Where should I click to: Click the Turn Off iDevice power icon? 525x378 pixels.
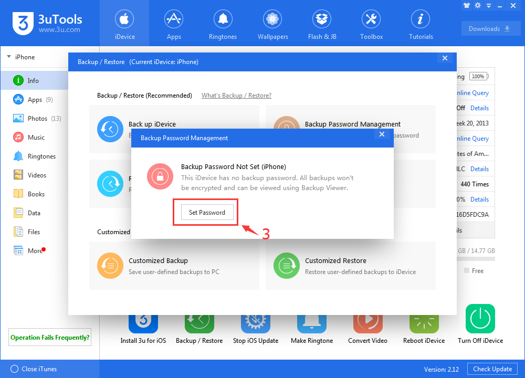point(480,318)
